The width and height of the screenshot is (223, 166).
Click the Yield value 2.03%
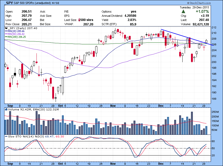pyautogui.click(x=132, y=20)
